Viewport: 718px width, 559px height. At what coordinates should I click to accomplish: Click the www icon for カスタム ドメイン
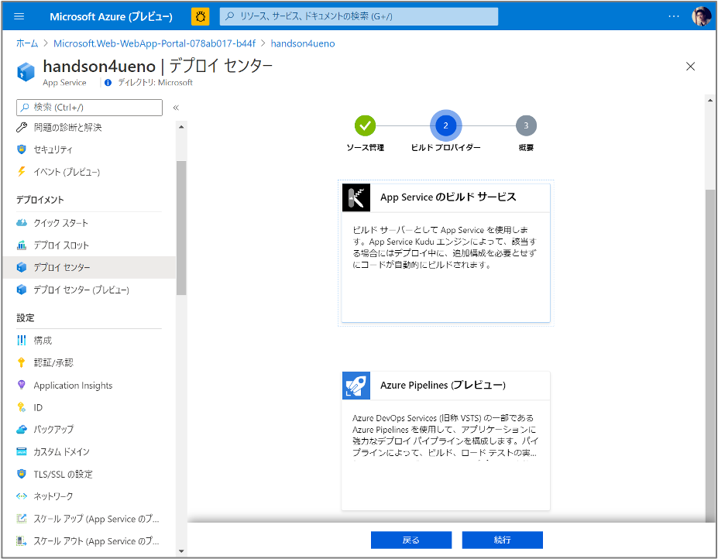22,452
